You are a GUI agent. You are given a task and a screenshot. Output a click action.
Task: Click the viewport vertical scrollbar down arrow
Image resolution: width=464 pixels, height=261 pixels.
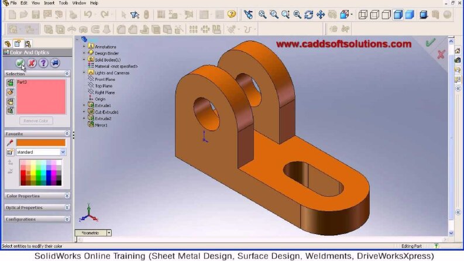(x=451, y=233)
